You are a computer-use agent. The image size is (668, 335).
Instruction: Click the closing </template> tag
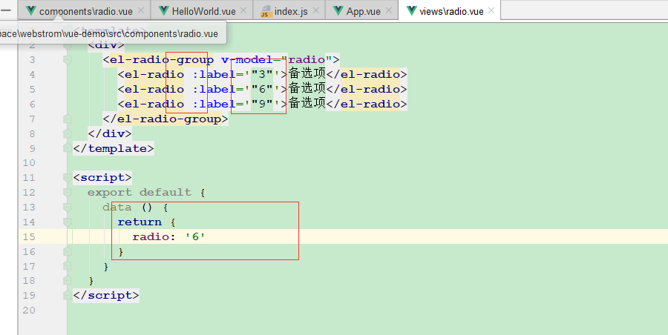114,148
